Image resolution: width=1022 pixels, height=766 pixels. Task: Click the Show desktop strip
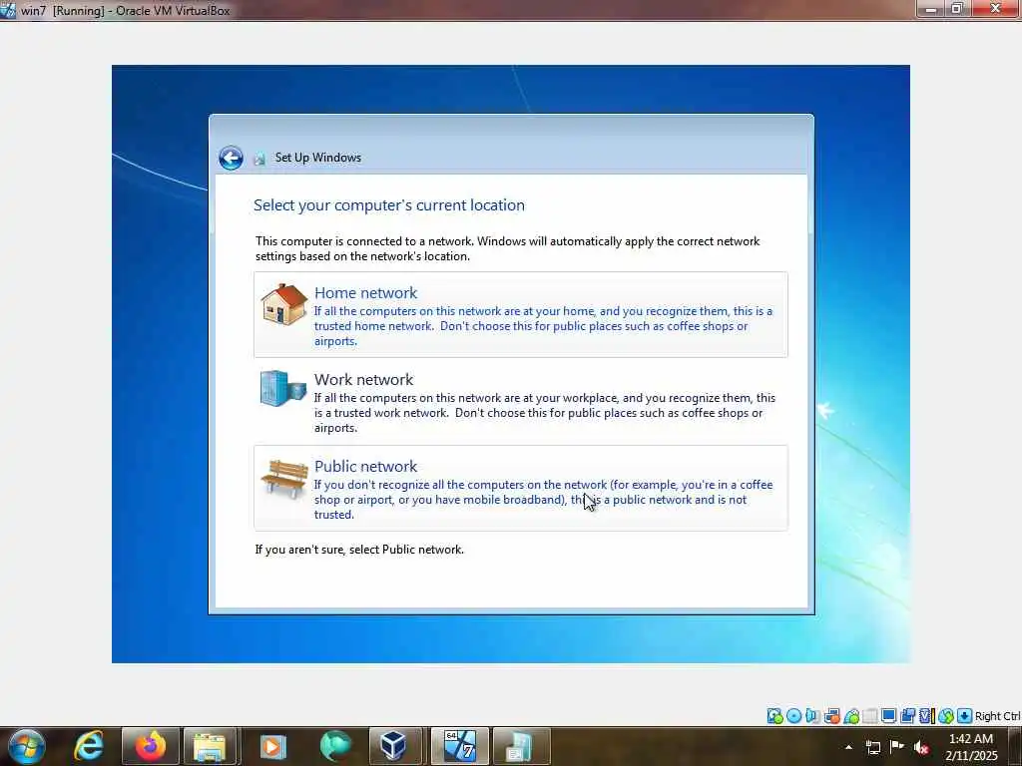coord(1015,746)
